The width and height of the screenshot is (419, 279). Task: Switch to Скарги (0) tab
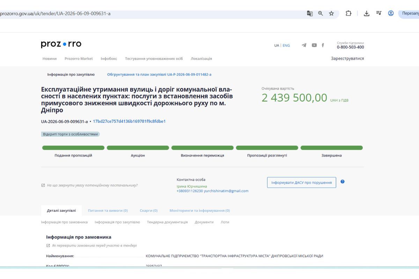pos(149,211)
